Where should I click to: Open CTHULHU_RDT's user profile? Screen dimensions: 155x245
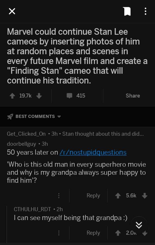32,209
